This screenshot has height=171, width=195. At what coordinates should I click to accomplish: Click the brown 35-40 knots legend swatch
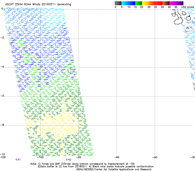click(166, 3)
